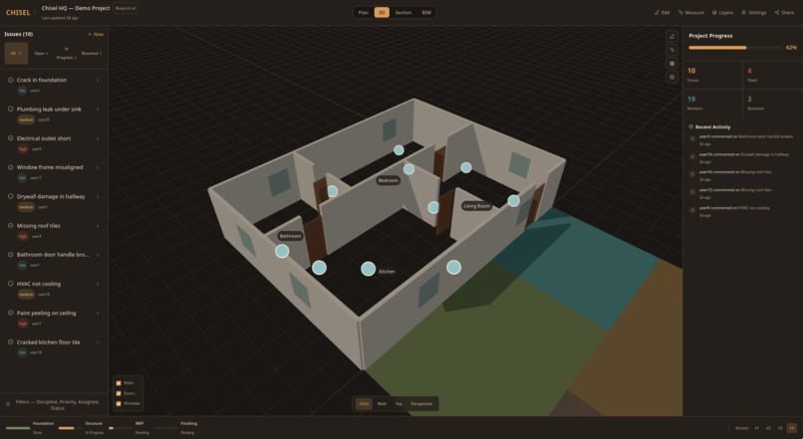Click the issue pin next to the Bathroom label
The image size is (803, 439).
click(x=282, y=251)
